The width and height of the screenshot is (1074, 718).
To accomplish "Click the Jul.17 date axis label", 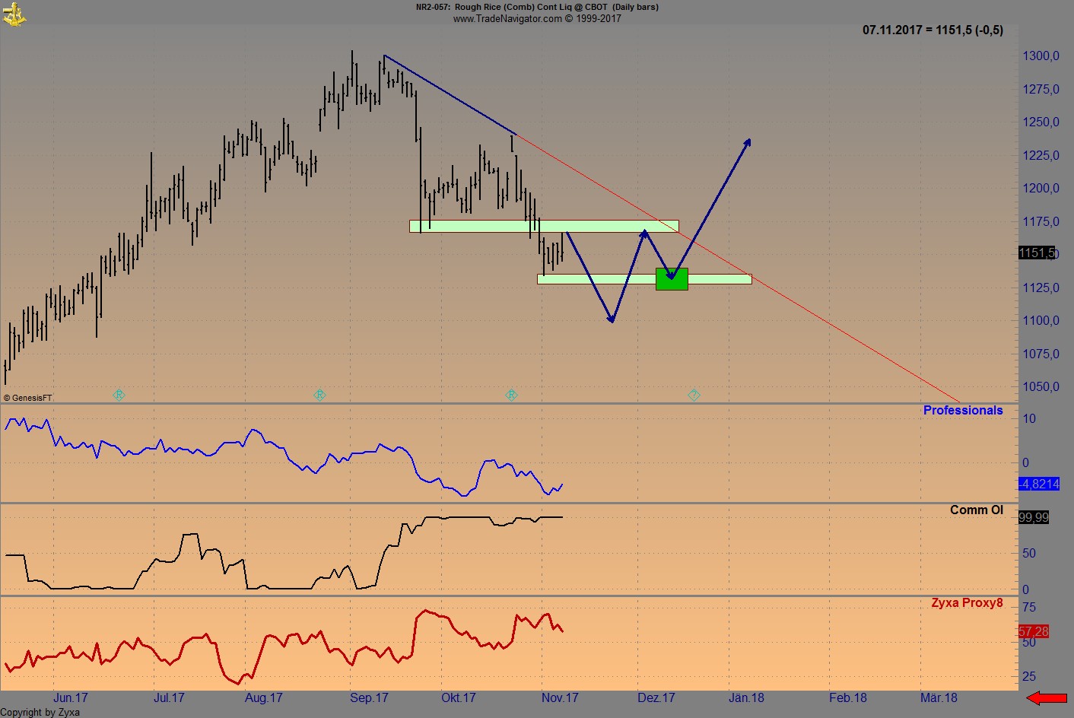I will [169, 697].
